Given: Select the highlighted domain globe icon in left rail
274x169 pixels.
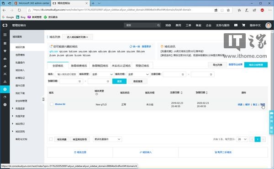Looking at the screenshot, I should pos(5,89).
